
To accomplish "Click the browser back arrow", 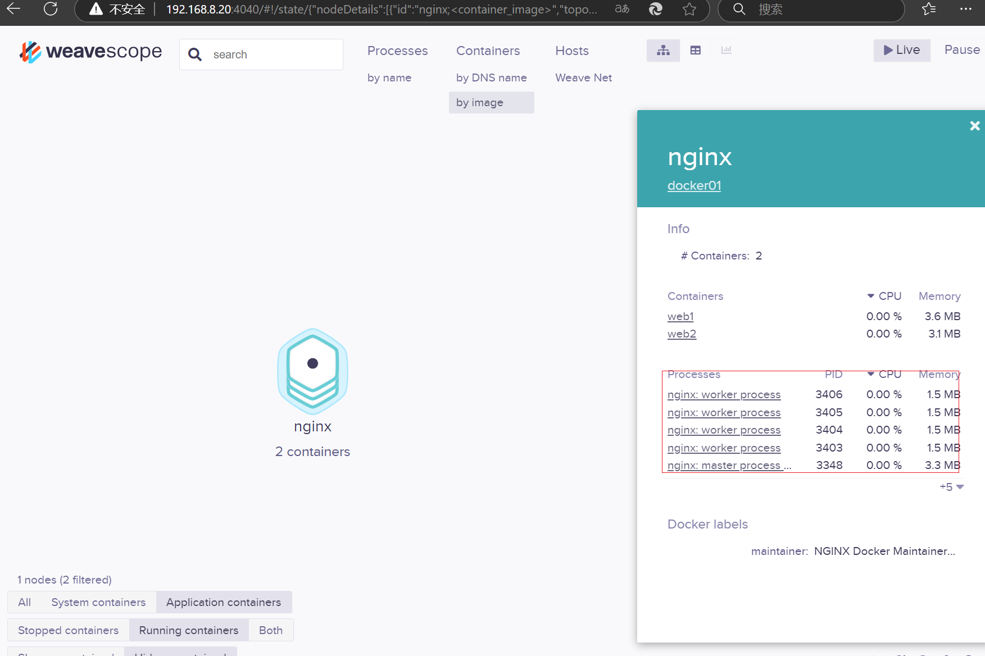I will point(13,8).
